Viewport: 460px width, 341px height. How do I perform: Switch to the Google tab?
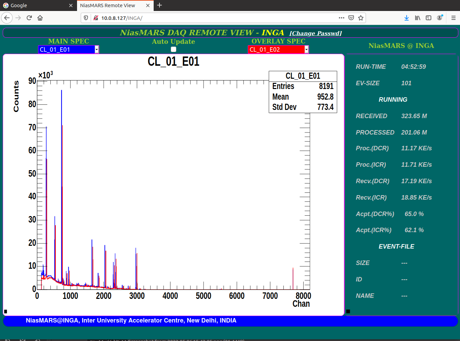point(38,5)
